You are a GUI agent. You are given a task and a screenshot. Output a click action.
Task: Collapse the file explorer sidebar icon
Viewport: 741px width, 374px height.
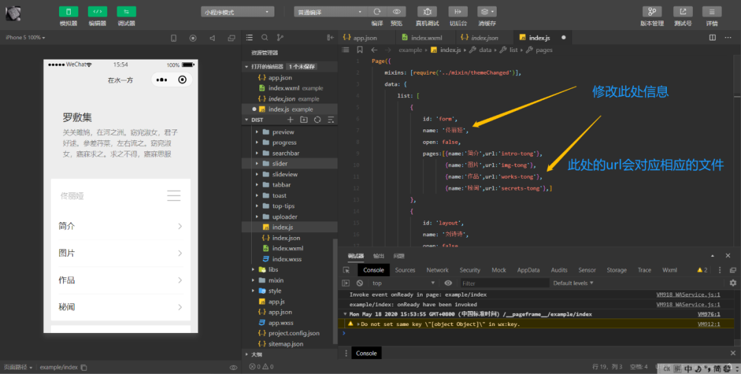330,38
